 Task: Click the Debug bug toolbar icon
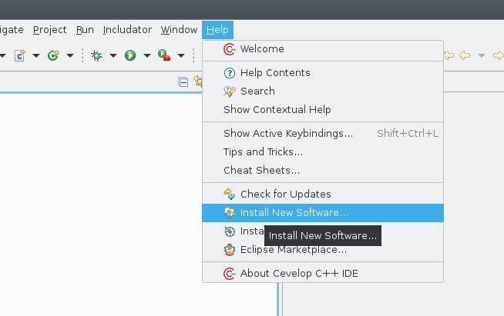(96, 55)
